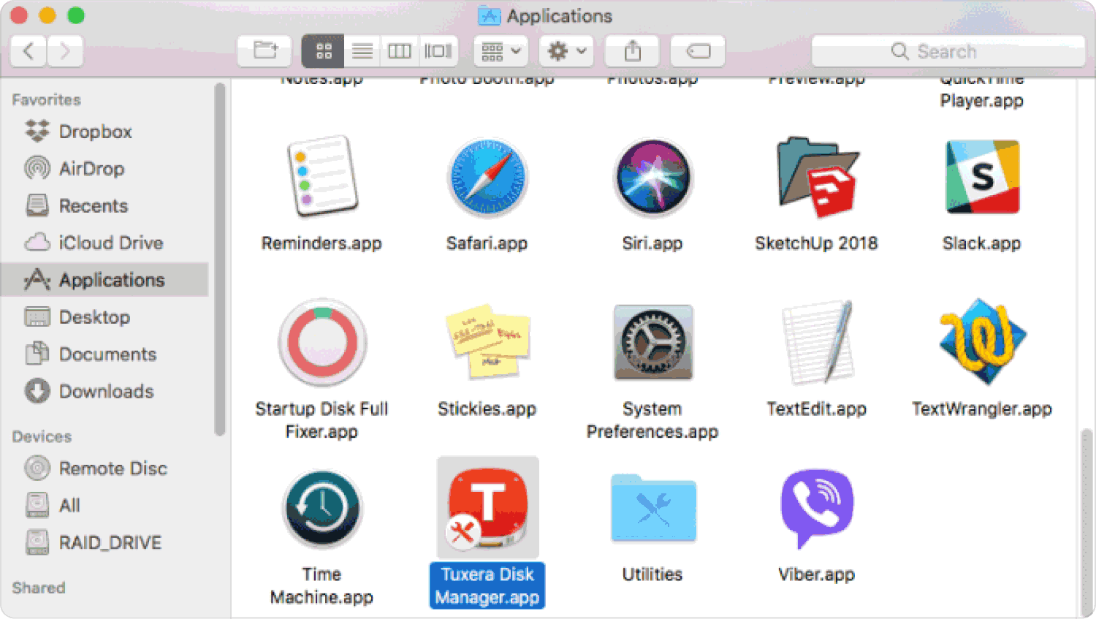The image size is (1096, 619).
Task: Open Downloads in the sidebar
Action: (106, 392)
